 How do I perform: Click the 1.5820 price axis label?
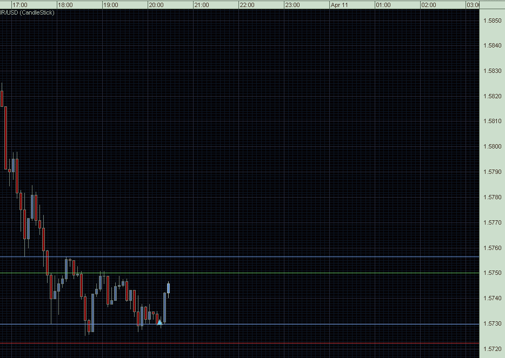(493, 96)
